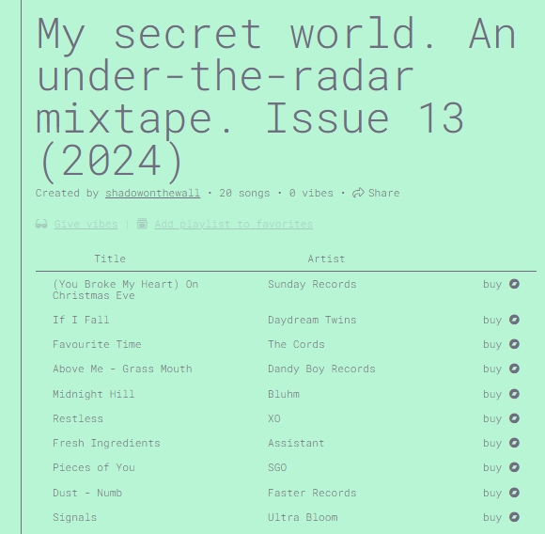The height and width of the screenshot is (534, 545).
Task: Select song title Dust - Numb
Action: [87, 493]
